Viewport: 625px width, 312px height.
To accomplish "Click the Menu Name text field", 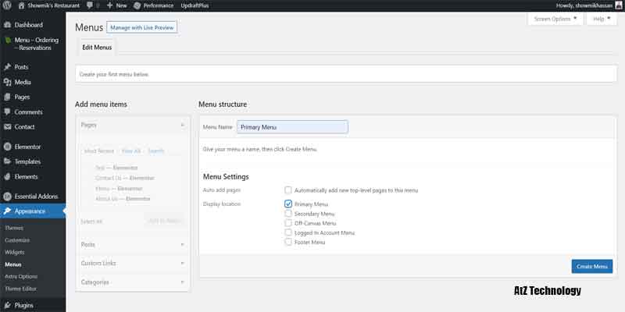I will coord(292,127).
